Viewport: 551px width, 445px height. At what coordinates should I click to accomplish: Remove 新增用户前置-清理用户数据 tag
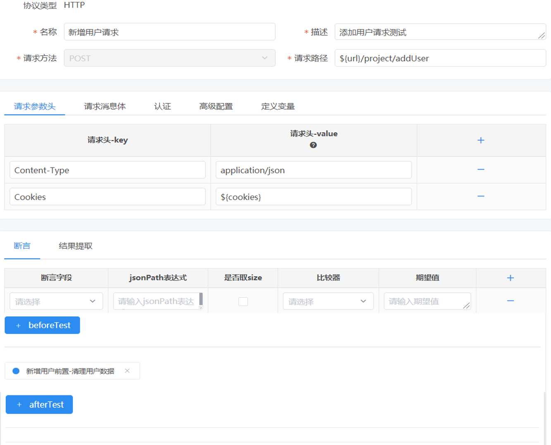pos(127,371)
